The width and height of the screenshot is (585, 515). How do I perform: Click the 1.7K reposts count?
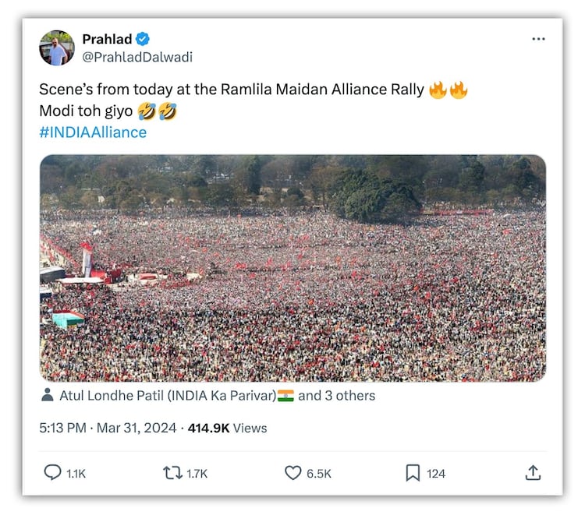[198, 473]
